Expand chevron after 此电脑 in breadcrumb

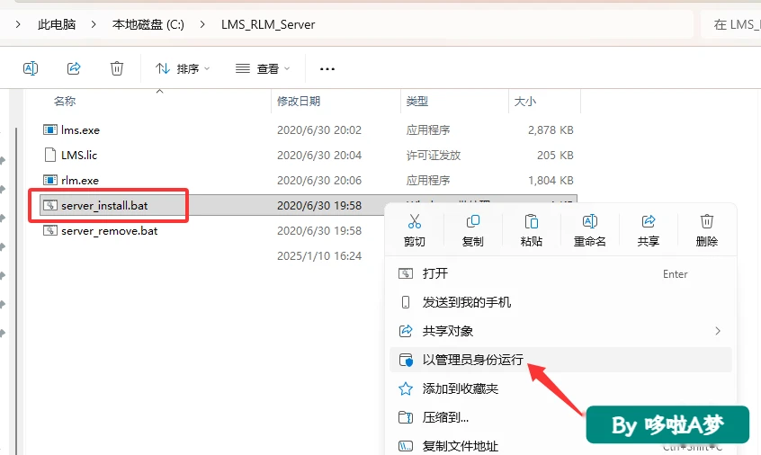[94, 24]
